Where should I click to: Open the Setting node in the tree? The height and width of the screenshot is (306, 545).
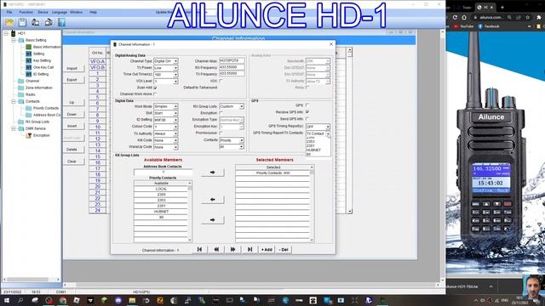[x=38, y=54]
